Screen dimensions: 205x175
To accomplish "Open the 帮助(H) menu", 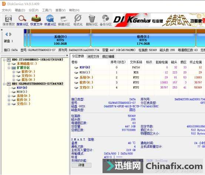I will [x=74, y=10].
